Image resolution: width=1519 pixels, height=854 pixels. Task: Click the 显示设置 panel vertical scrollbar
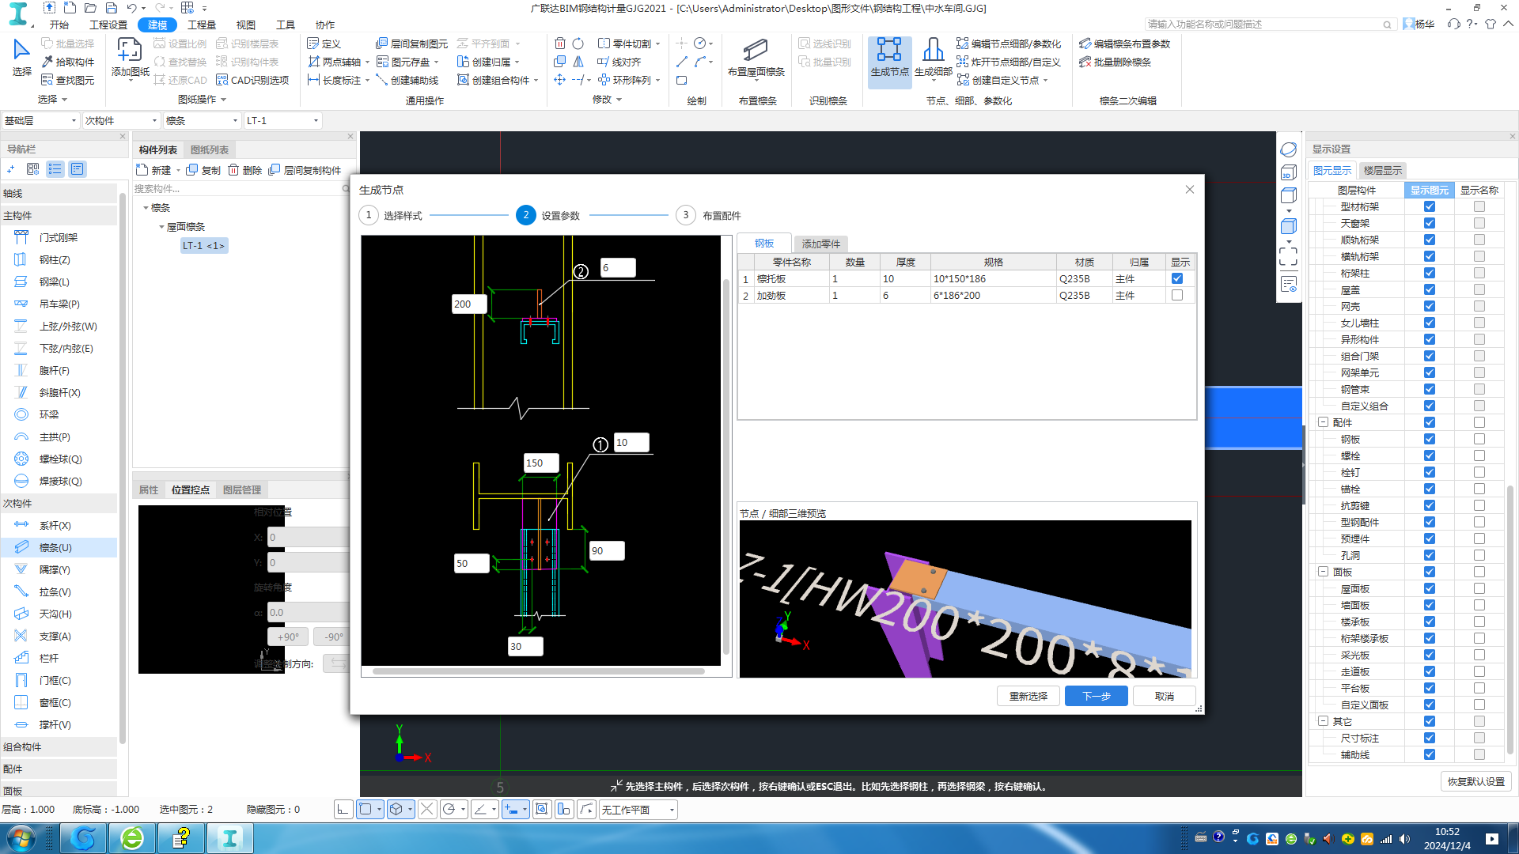point(1510,621)
